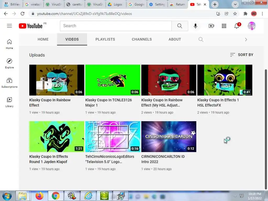The width and height of the screenshot is (268, 201).
Task: Open a new browser tab
Action: (215, 4)
